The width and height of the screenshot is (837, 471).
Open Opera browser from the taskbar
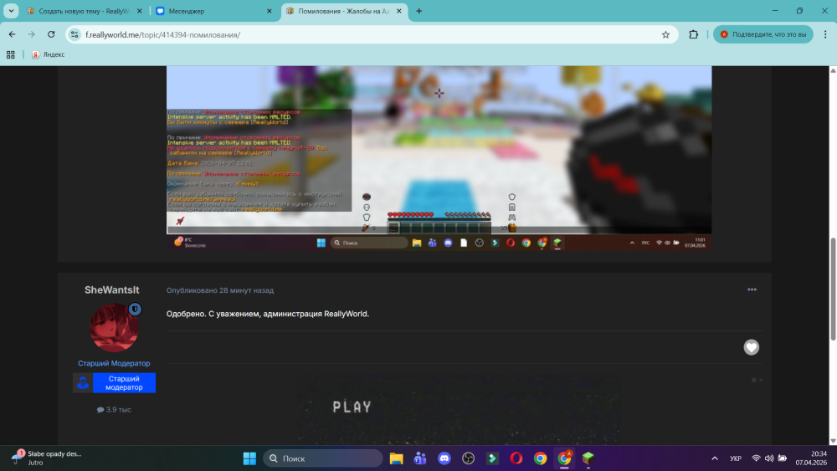coord(516,458)
